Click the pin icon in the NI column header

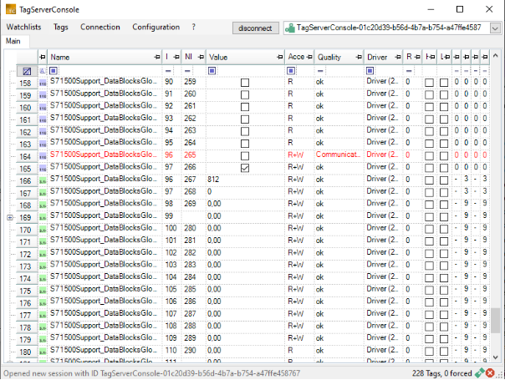201,58
